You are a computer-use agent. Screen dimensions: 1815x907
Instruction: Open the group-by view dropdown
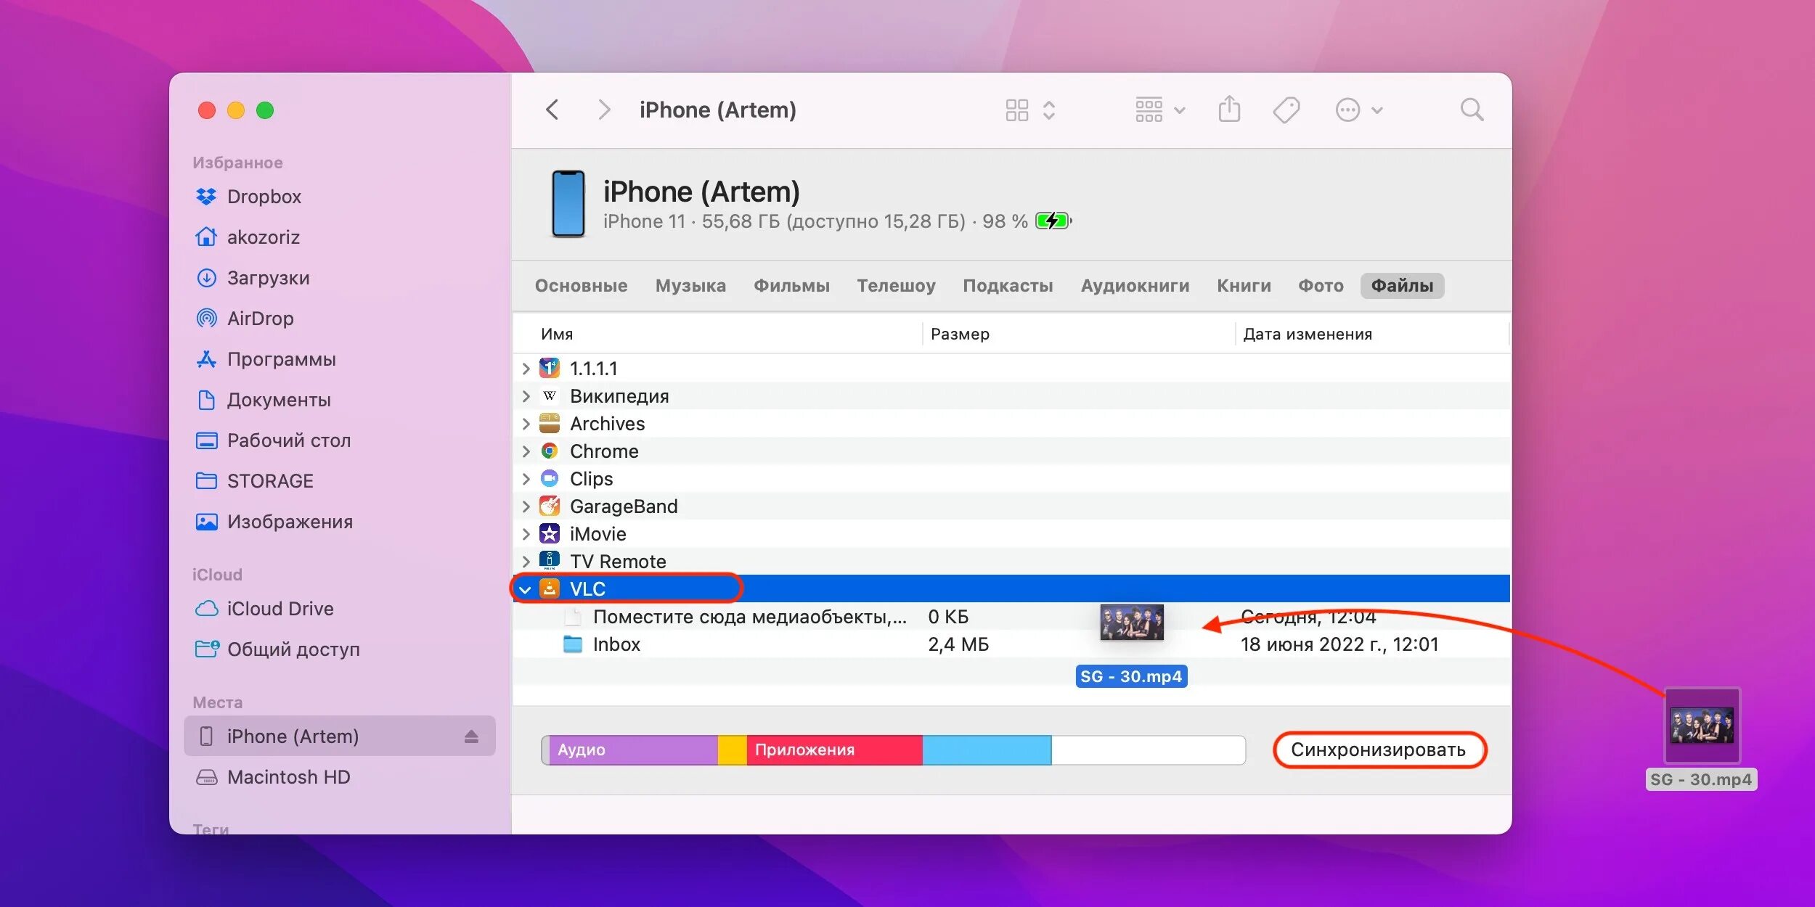pyautogui.click(x=1159, y=110)
